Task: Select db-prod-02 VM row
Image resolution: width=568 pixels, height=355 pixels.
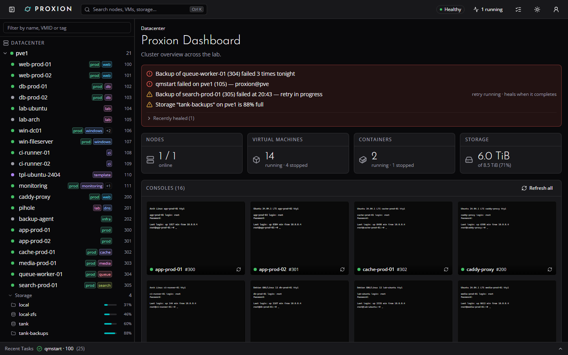Action: click(x=67, y=97)
